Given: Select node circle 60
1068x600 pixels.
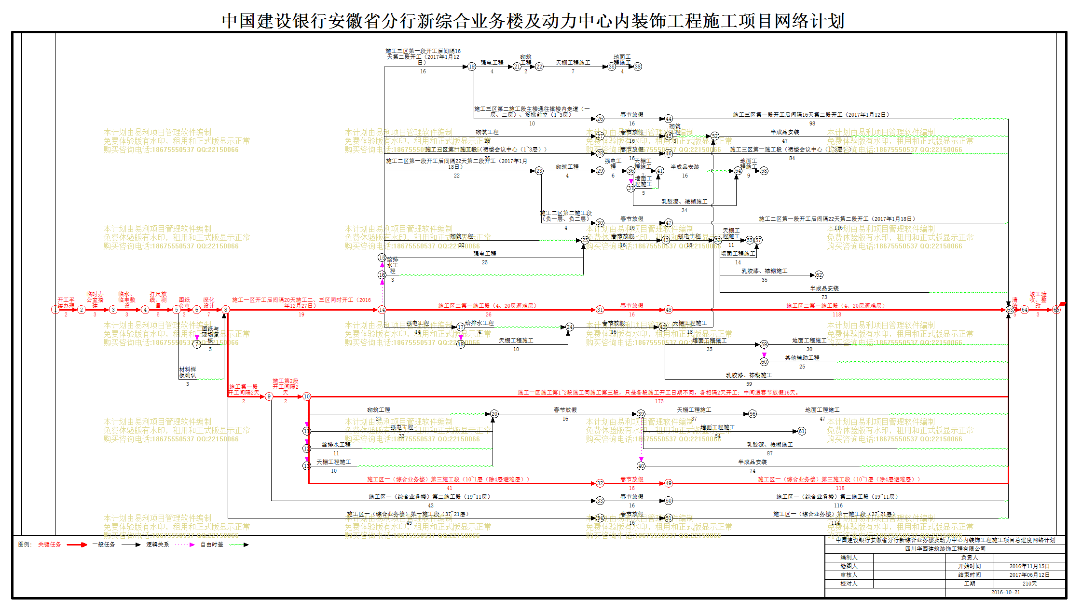Looking at the screenshot, I should tap(764, 362).
